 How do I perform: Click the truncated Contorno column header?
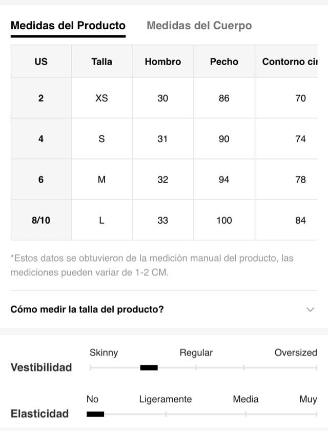286,61
